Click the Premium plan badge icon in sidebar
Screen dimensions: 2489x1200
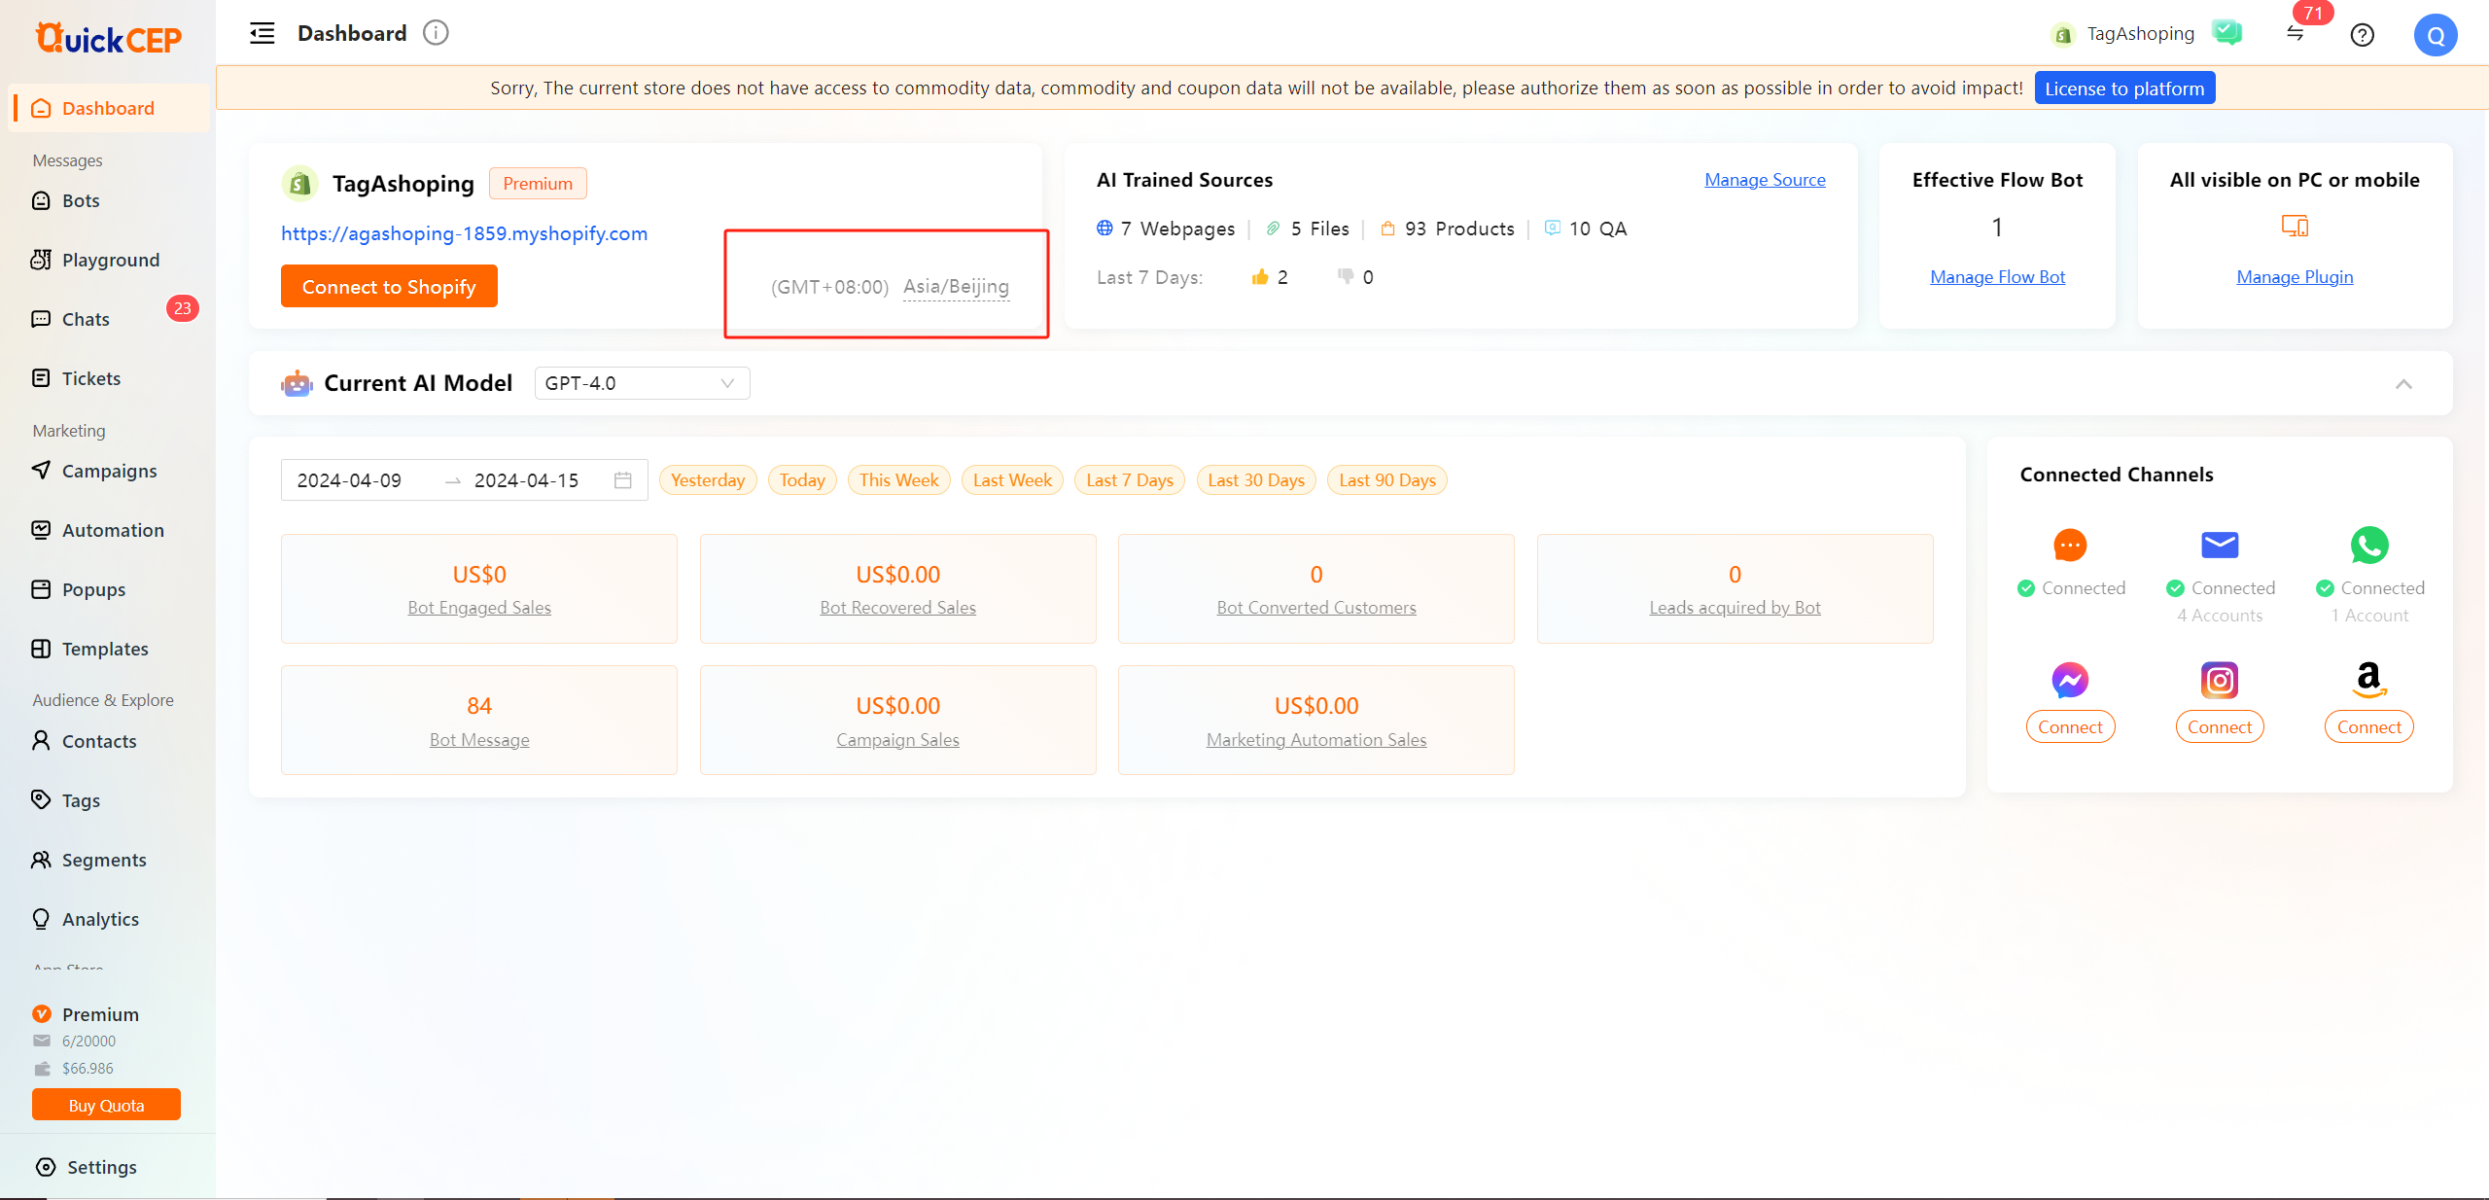click(42, 1013)
